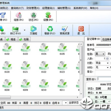The height and width of the screenshot is (111, 111).
Task: Click the 自用 0 status count
Action: pyautogui.click(x=56, y=103)
